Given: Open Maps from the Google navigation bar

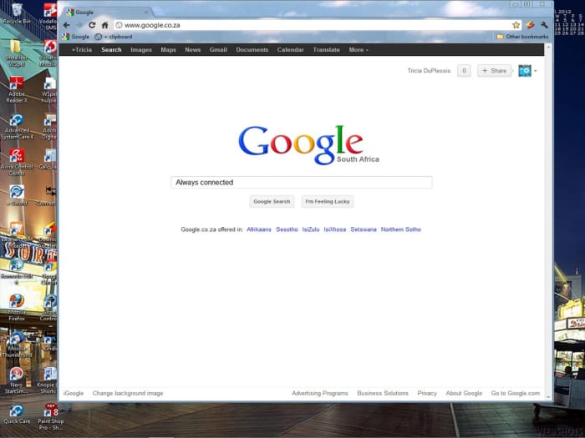Looking at the screenshot, I should [x=168, y=49].
